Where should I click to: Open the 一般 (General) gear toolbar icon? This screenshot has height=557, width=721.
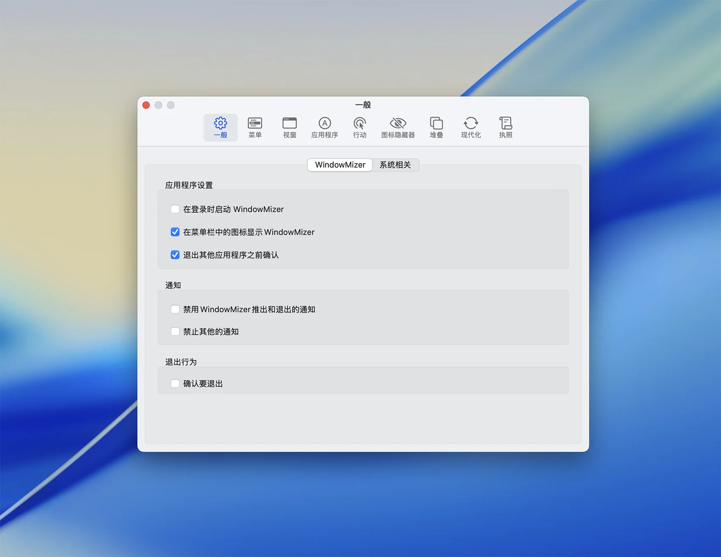pos(220,127)
